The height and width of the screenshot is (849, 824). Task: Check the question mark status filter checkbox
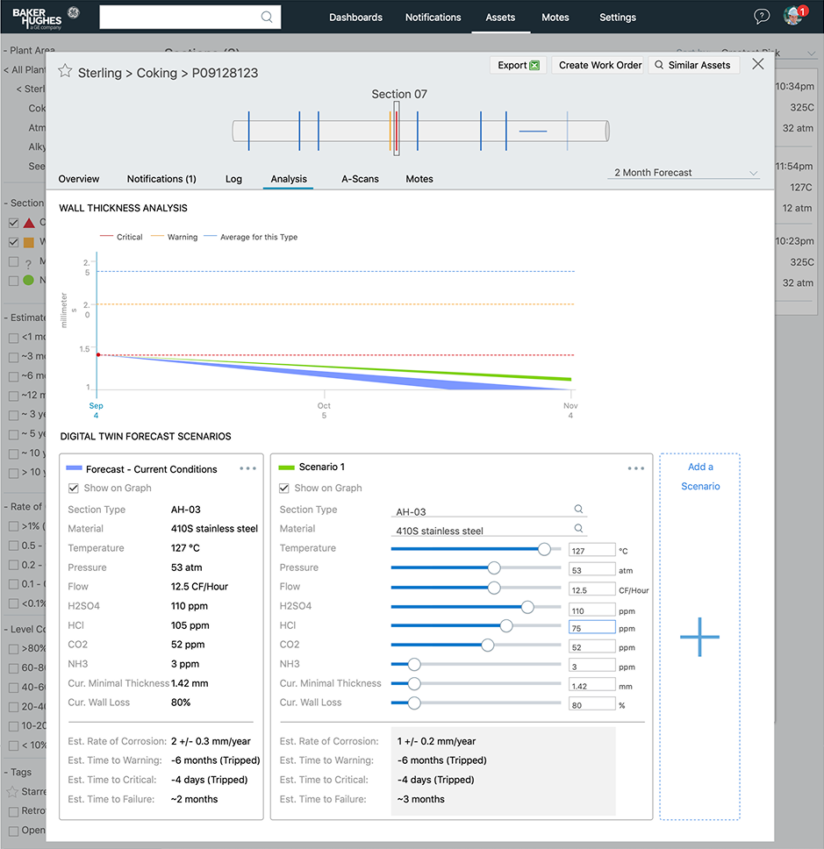tap(13, 261)
